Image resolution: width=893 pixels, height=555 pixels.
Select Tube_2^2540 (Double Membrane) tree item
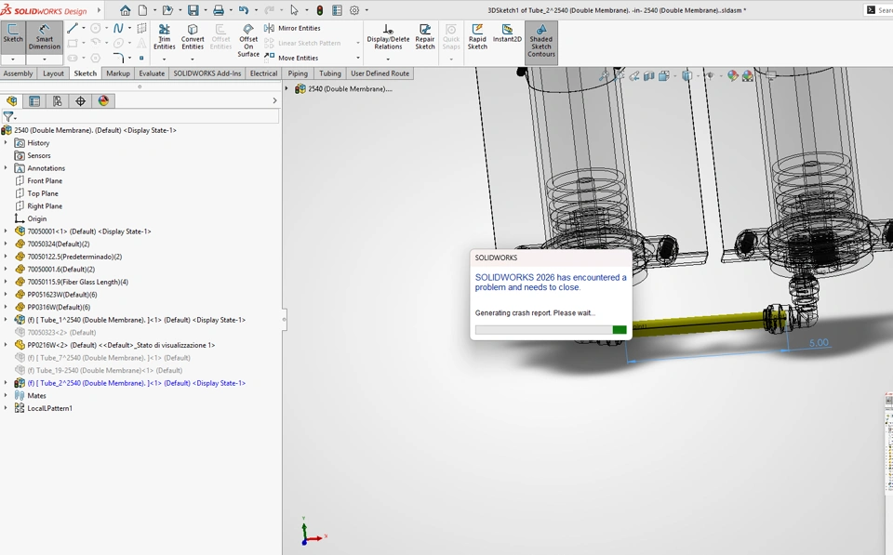[137, 383]
